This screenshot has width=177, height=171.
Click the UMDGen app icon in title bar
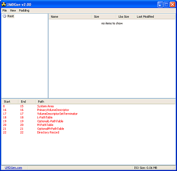(4, 4)
